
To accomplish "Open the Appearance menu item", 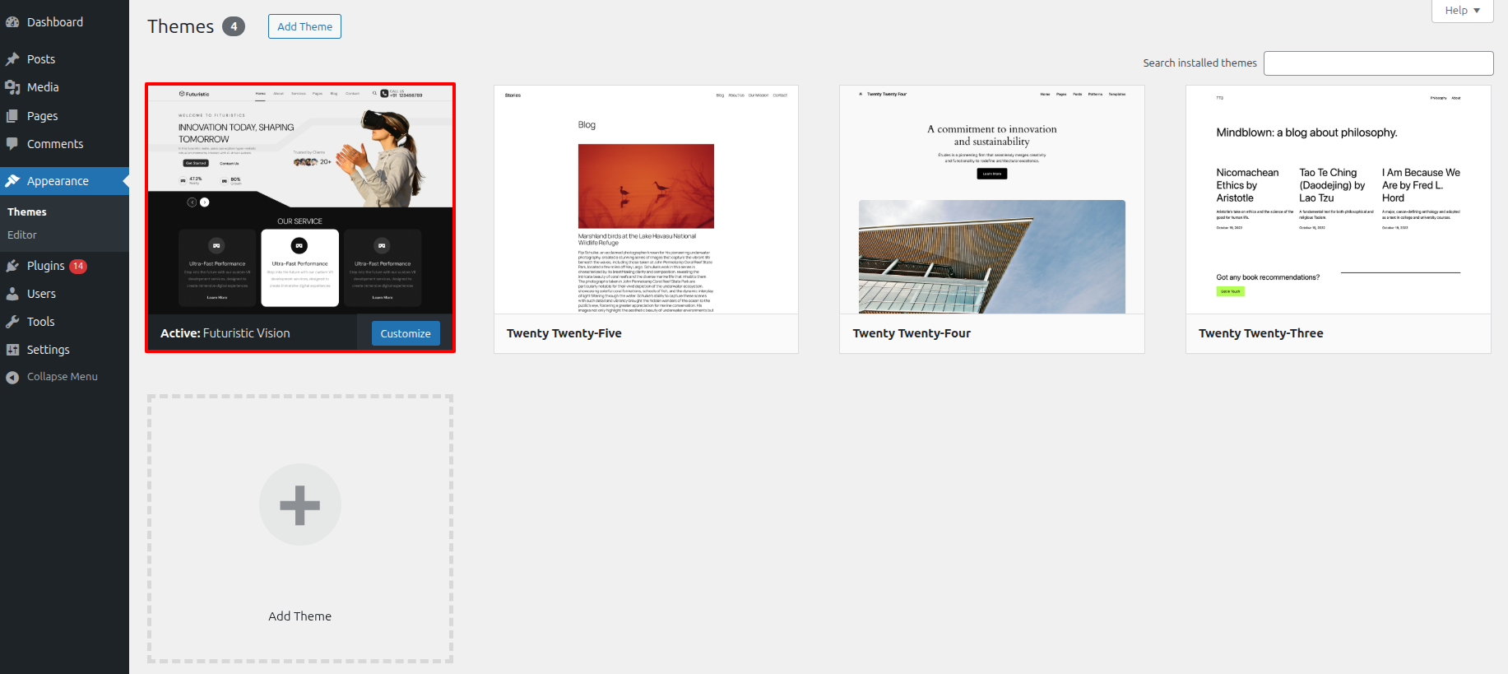I will pos(58,181).
